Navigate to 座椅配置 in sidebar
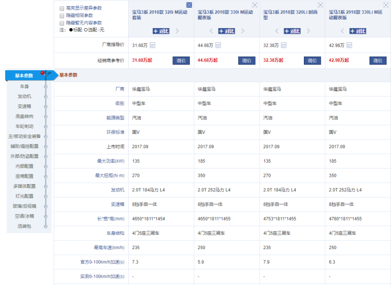Image resolution: width=391 pixels, height=285 pixels. tap(25, 176)
